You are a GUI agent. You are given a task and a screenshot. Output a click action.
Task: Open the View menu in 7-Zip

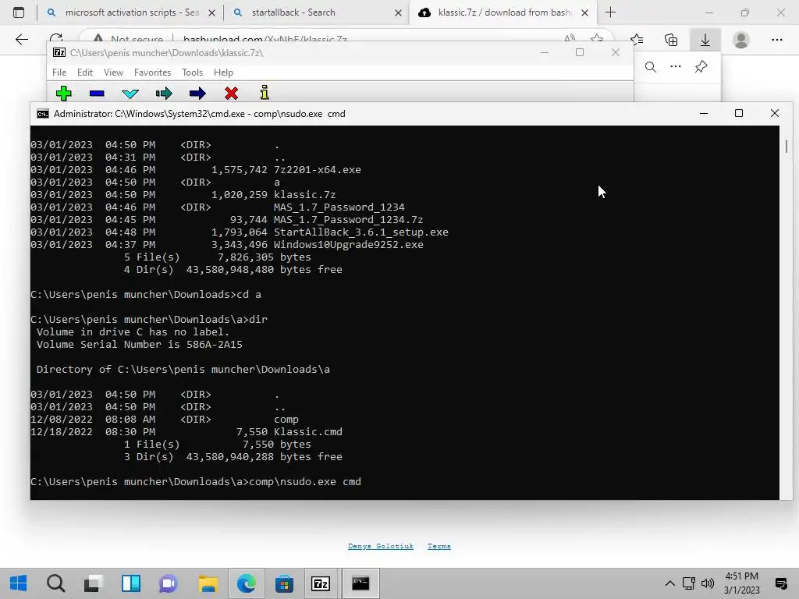pyautogui.click(x=113, y=73)
